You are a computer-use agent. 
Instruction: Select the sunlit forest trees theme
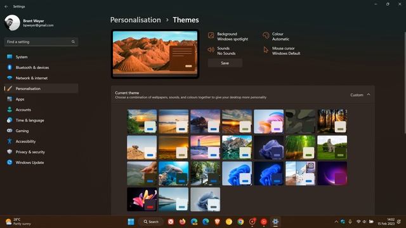332,121
